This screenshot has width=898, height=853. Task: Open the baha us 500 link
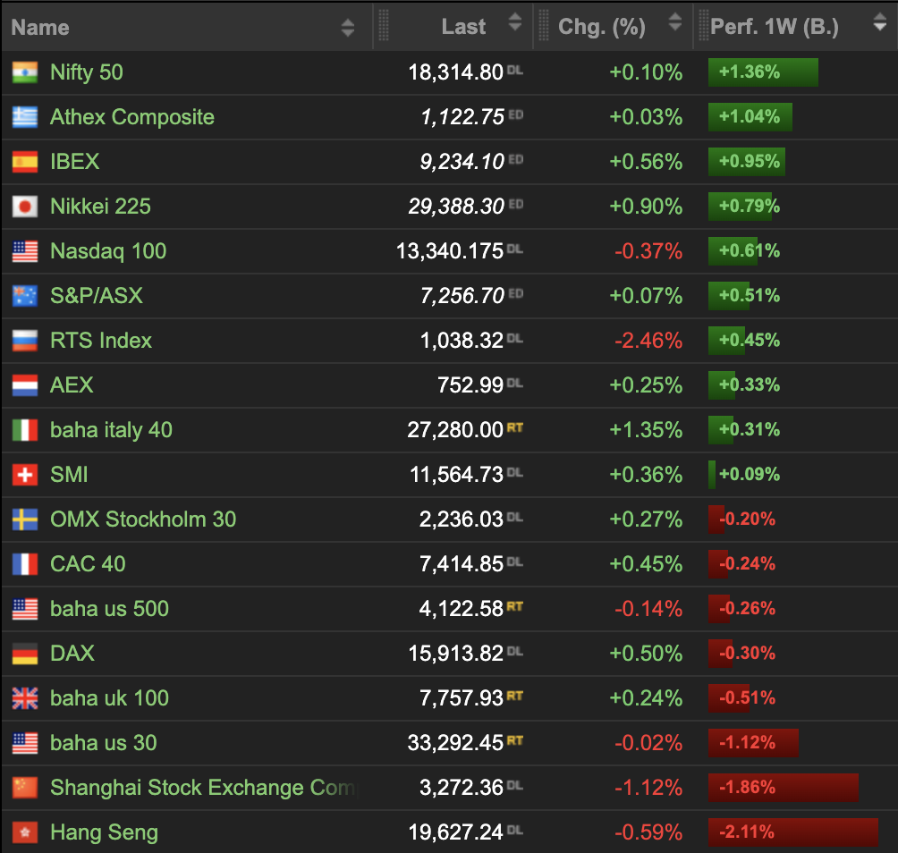pos(109,609)
